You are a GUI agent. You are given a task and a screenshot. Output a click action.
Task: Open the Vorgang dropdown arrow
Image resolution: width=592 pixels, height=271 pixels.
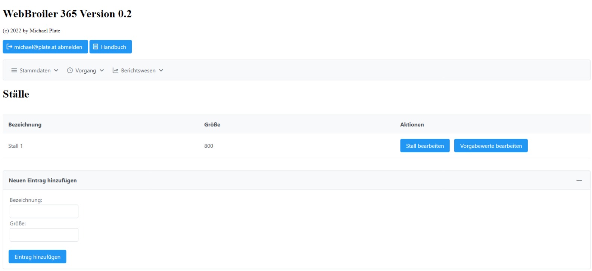(102, 70)
